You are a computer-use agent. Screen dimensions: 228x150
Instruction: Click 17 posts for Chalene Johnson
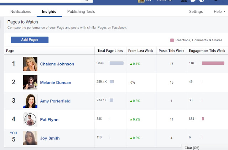172,64
